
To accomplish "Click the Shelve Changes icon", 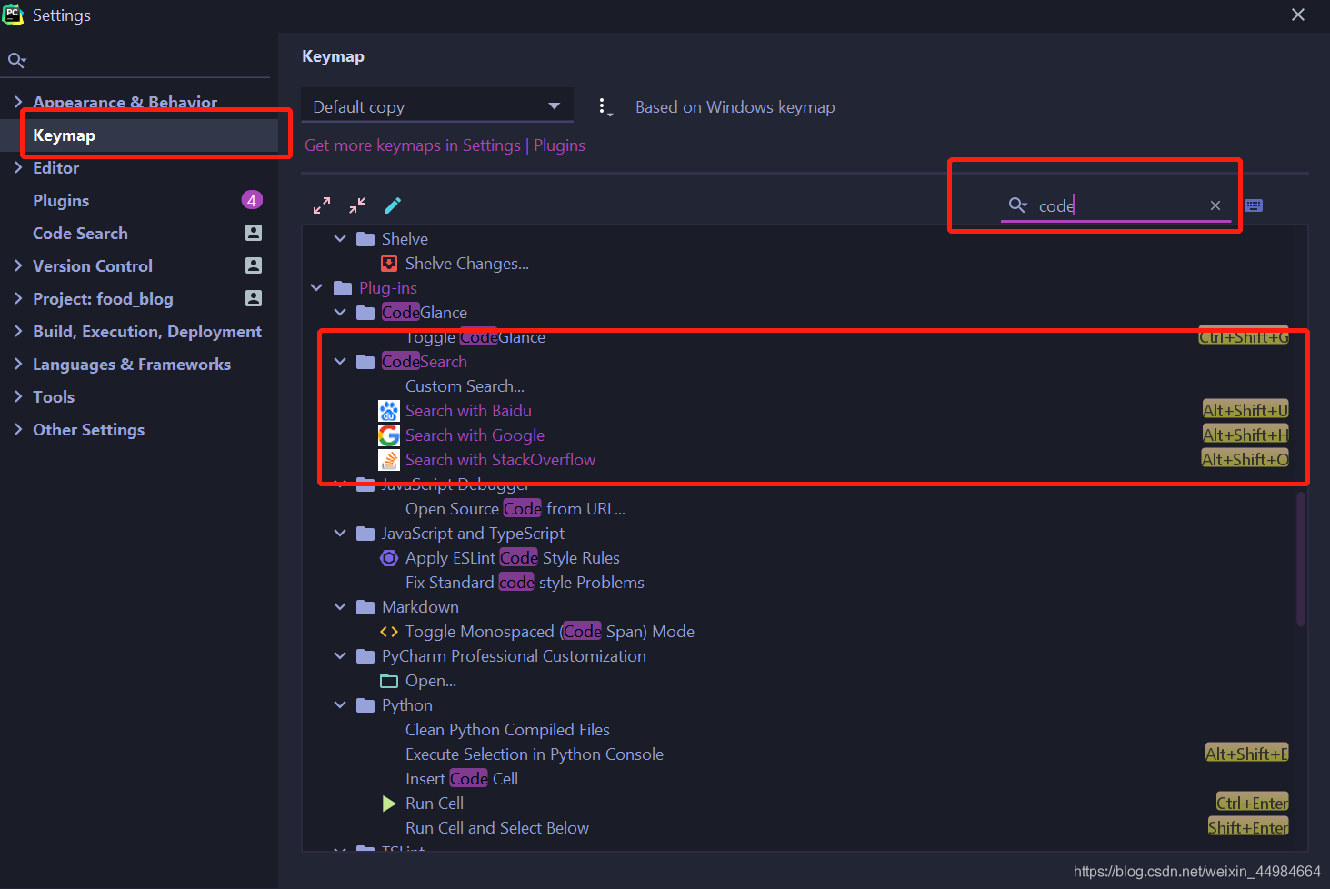I will (x=389, y=264).
